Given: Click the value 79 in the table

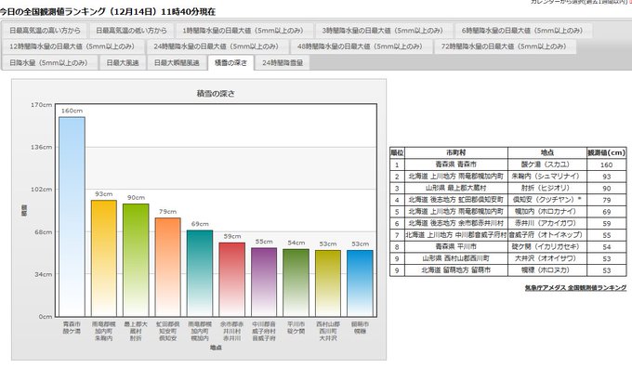Looking at the screenshot, I should click(607, 200).
